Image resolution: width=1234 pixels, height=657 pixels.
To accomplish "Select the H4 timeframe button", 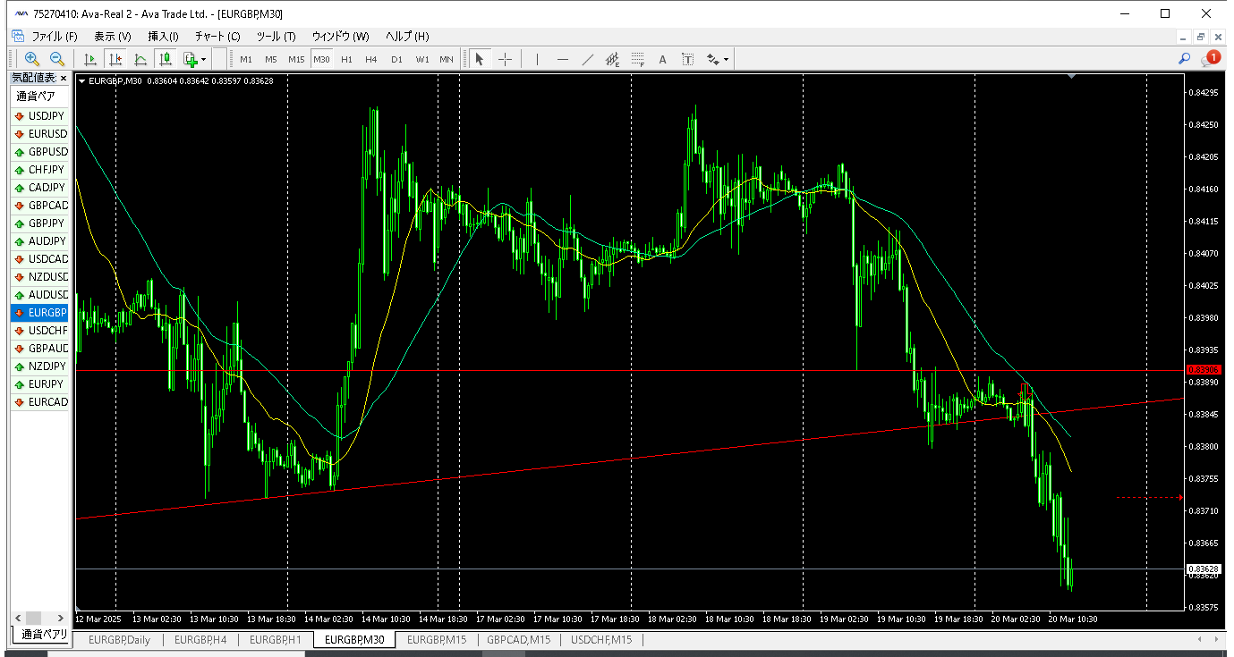I will (371, 60).
